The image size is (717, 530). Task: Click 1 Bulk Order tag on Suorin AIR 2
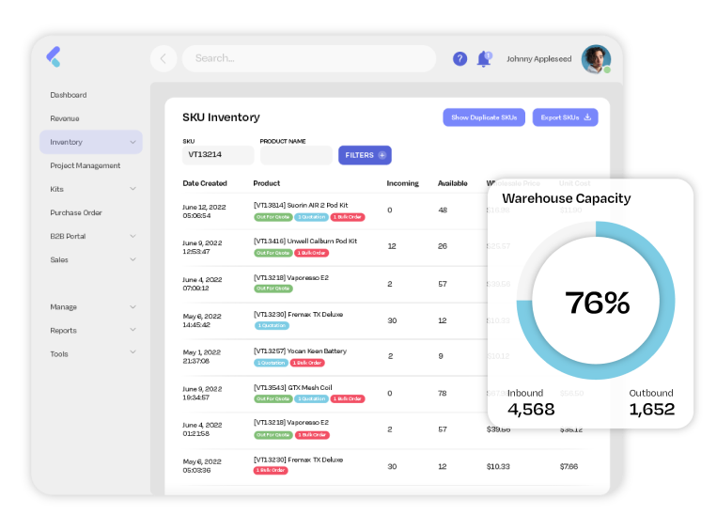tap(348, 217)
